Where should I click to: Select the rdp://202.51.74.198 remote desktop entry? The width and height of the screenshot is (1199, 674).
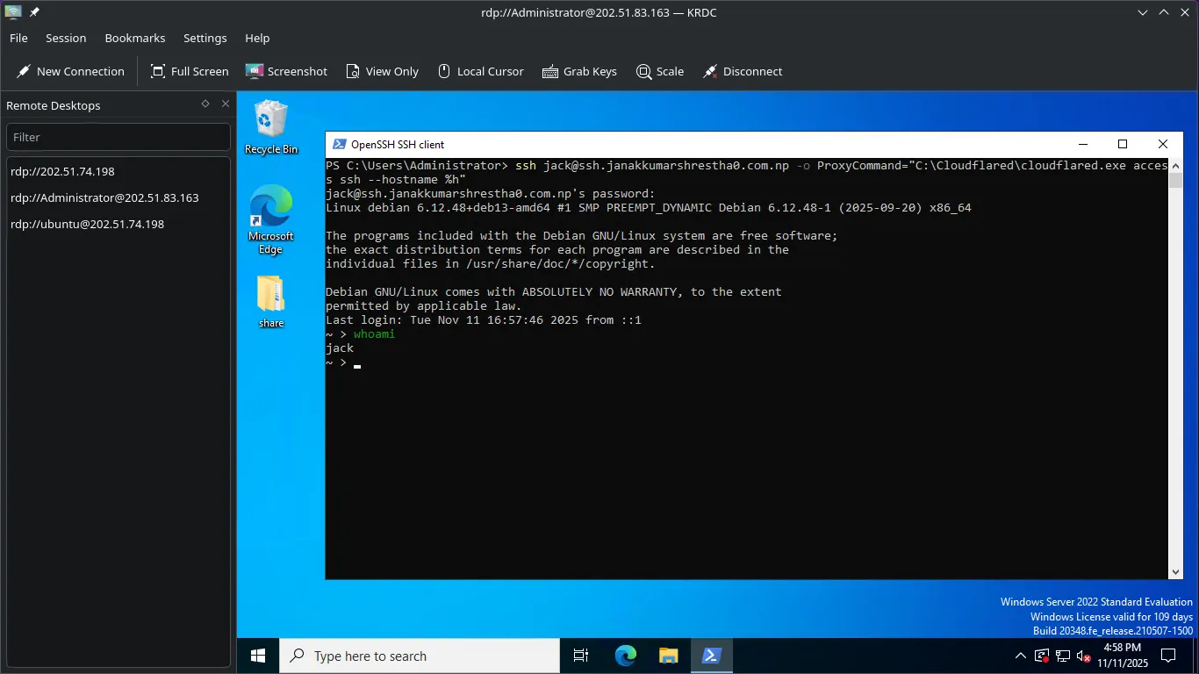[63, 172]
